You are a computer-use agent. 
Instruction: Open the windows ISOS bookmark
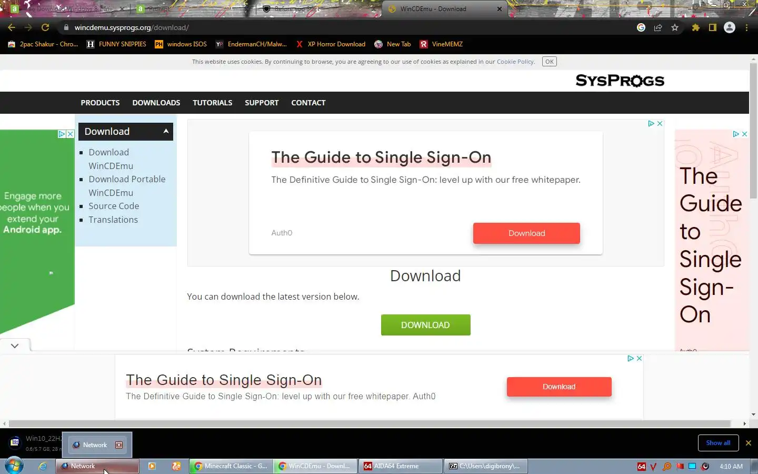pyautogui.click(x=181, y=44)
